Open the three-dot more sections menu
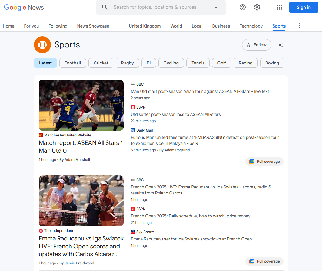Image resolution: width=322 pixels, height=271 pixels. tap(300, 26)
